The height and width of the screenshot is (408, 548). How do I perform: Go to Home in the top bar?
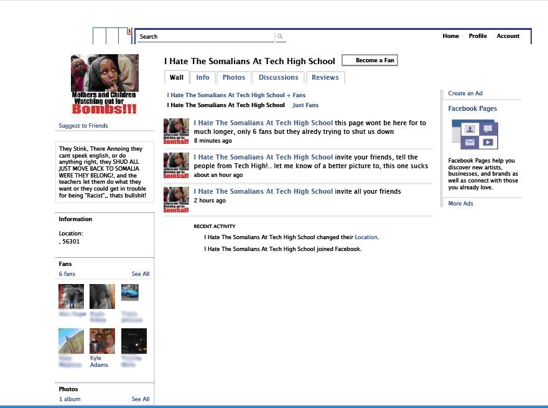450,36
